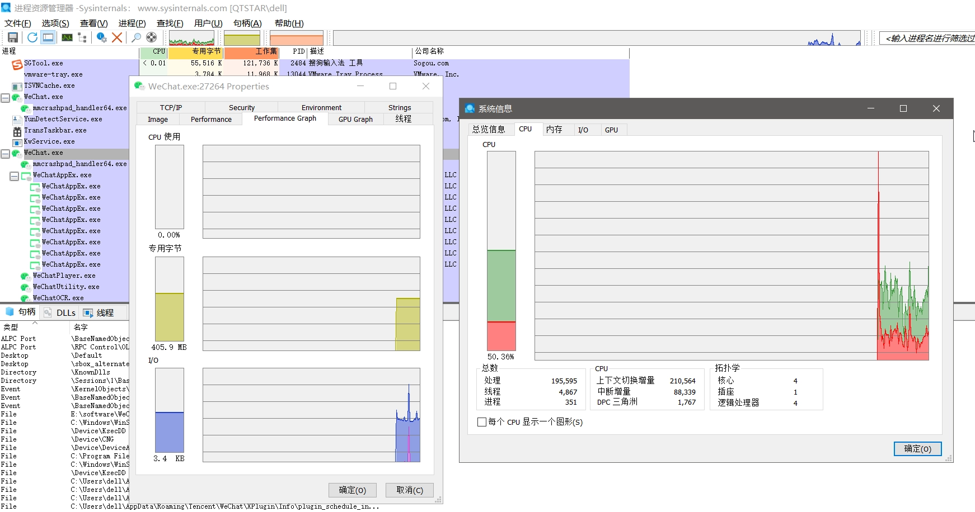Screen dimensions: 975x512
Task: Switch to Environment tab in Properties
Action: (321, 107)
